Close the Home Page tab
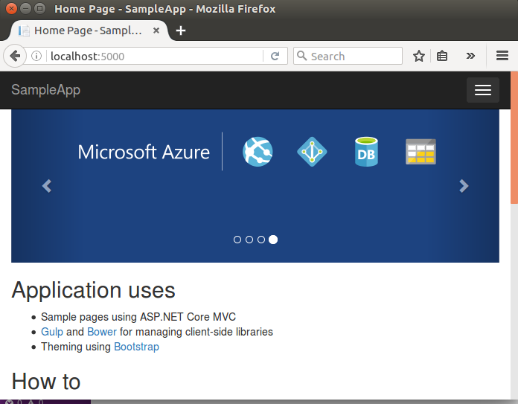Viewport: 518px width, 404px height. point(156,31)
